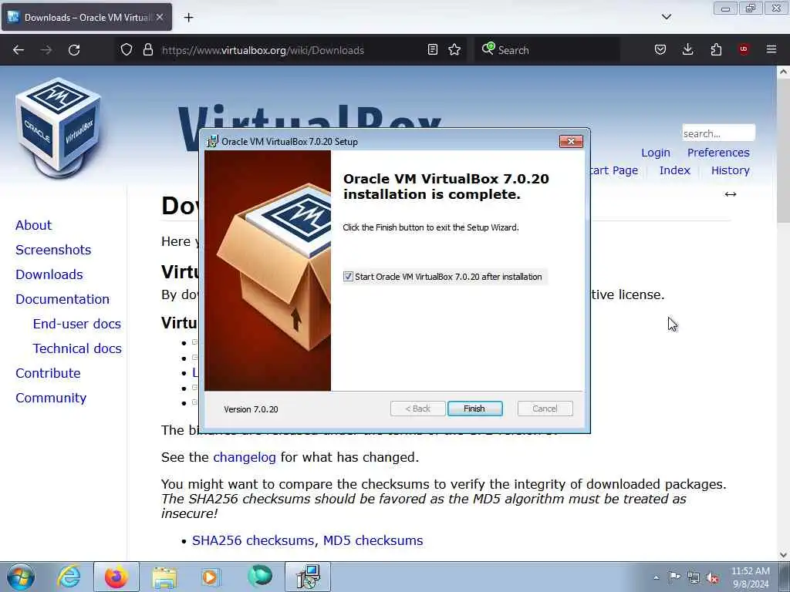
Task: Expand list all tabs chevron
Action: pyautogui.click(x=666, y=17)
